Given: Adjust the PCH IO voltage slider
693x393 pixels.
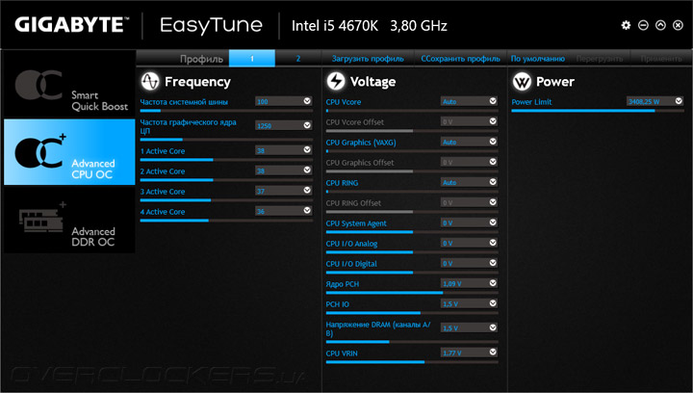Looking at the screenshot, I should pyautogui.click(x=412, y=313).
